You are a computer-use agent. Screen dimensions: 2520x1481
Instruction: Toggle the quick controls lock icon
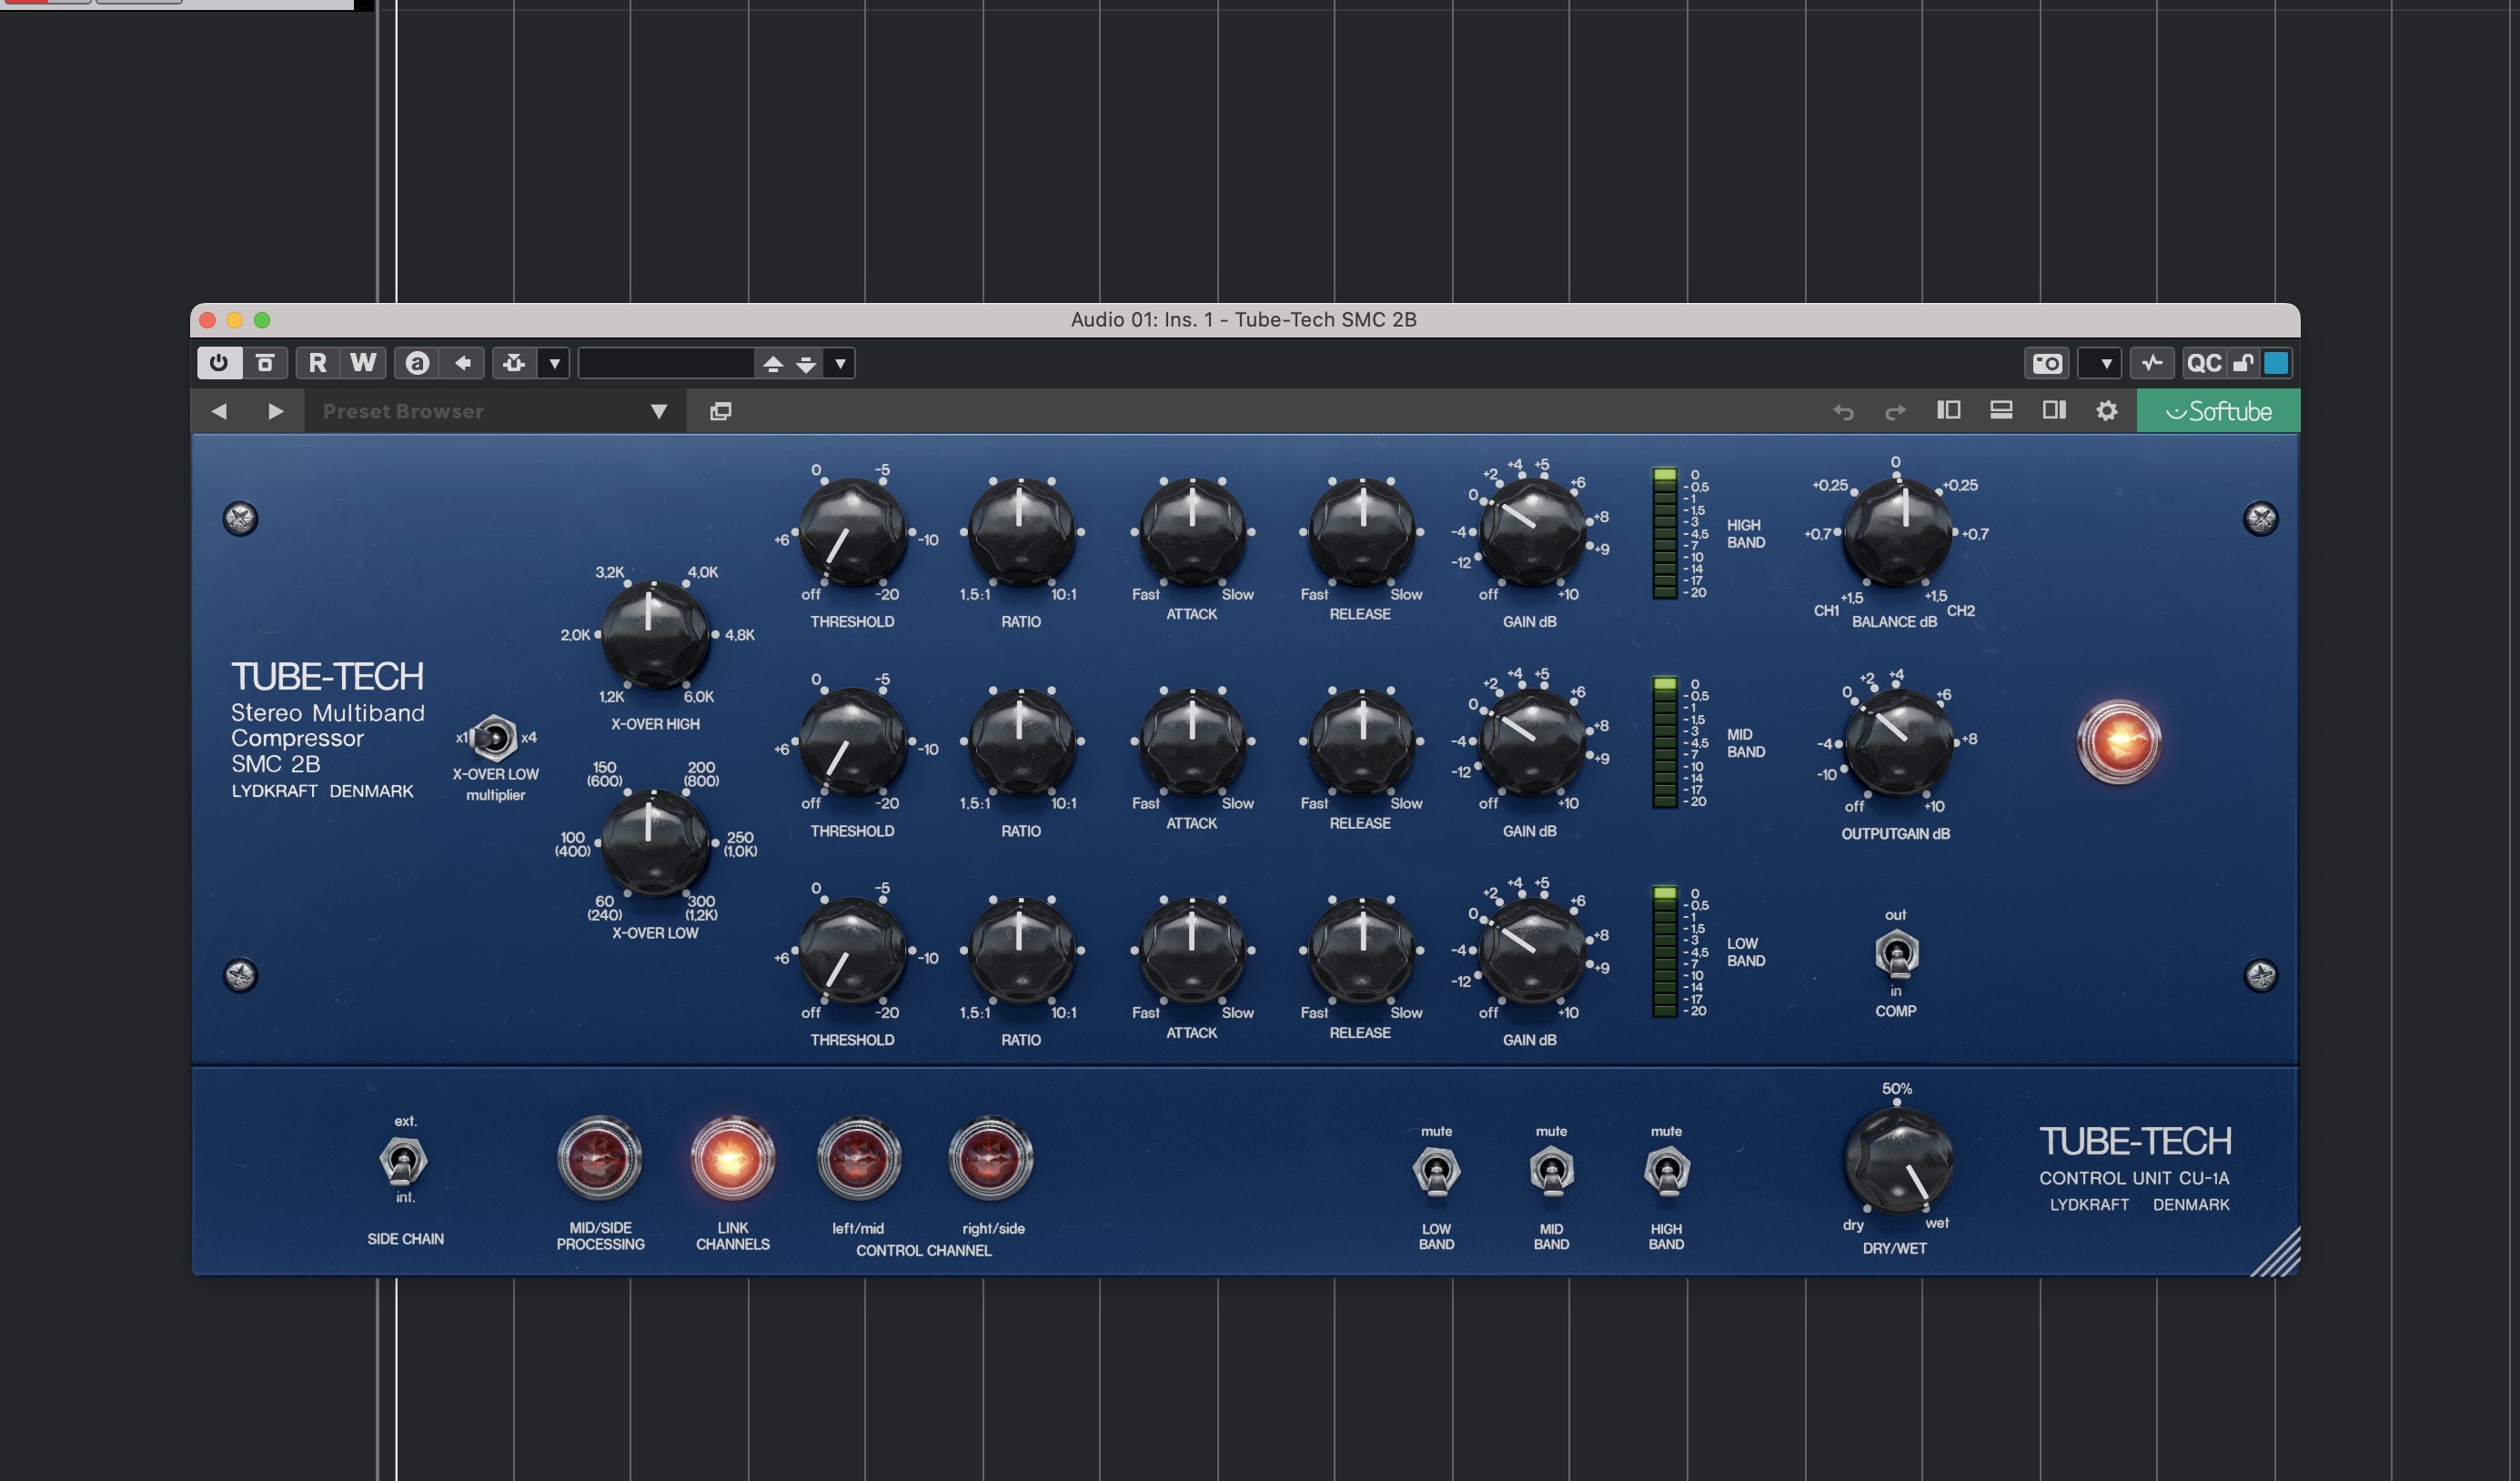pyautogui.click(x=2243, y=363)
